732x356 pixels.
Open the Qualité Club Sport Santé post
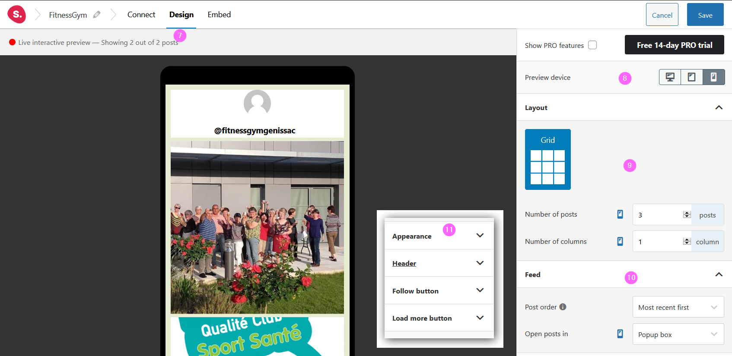(x=257, y=337)
